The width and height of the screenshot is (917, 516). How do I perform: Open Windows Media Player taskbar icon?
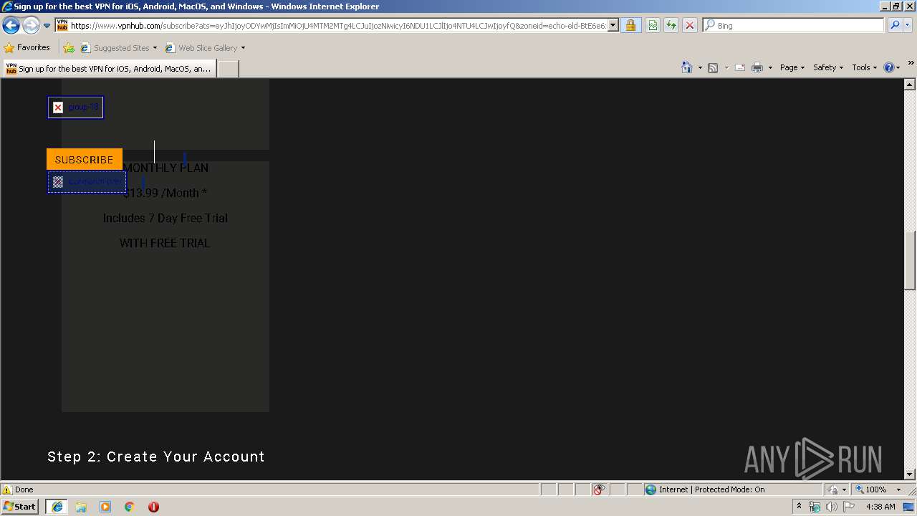point(105,507)
